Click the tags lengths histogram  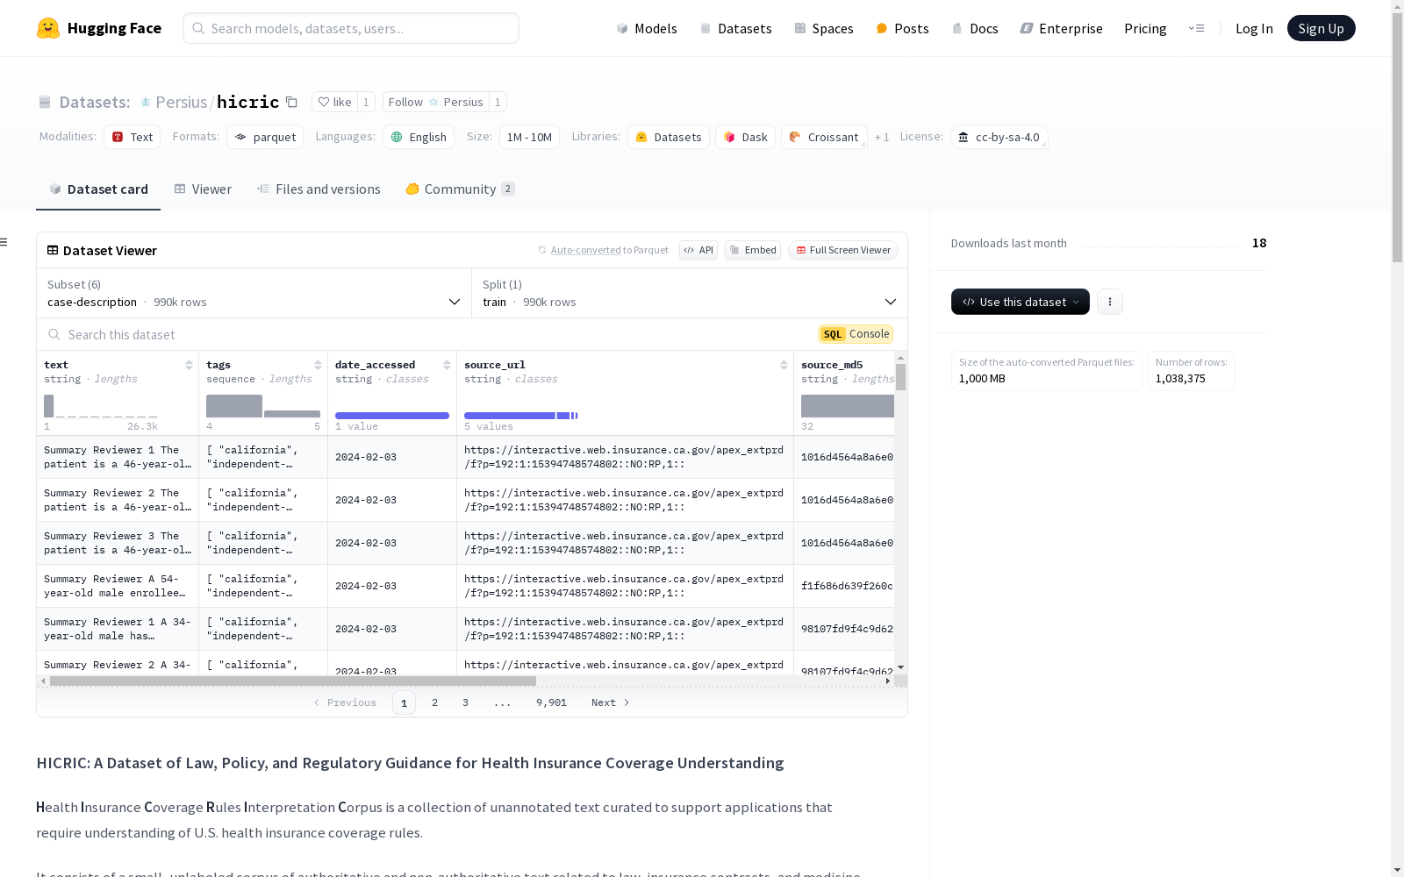pos(263,406)
